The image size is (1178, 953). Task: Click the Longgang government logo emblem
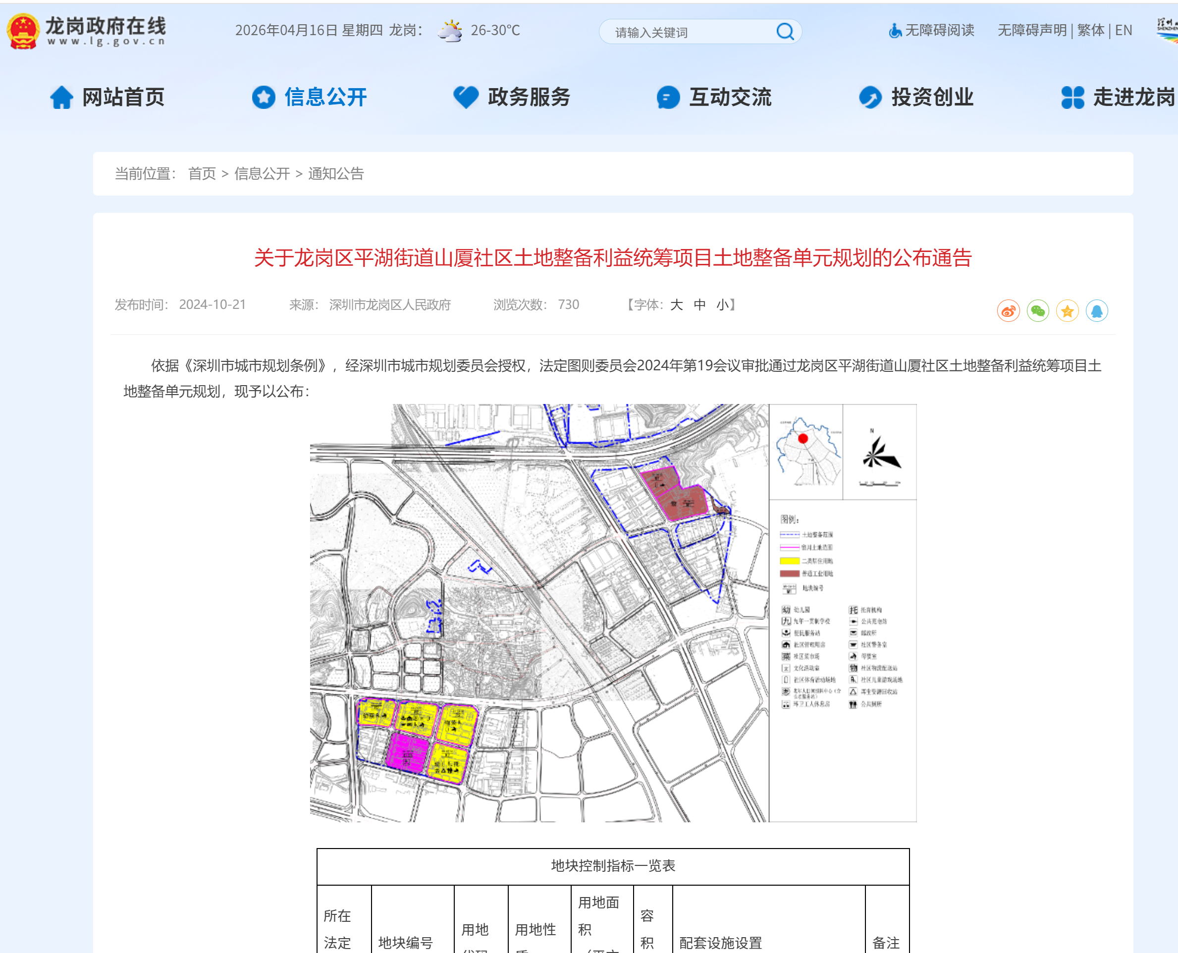point(22,31)
